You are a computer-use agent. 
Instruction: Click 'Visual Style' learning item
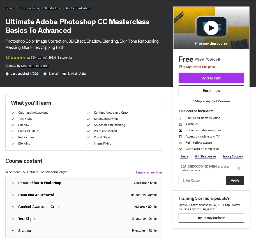[102, 137]
